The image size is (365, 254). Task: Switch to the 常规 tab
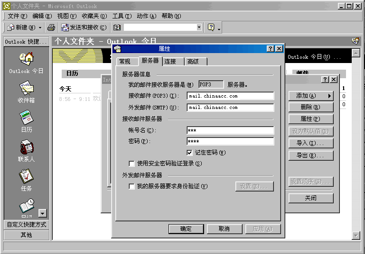click(126, 62)
